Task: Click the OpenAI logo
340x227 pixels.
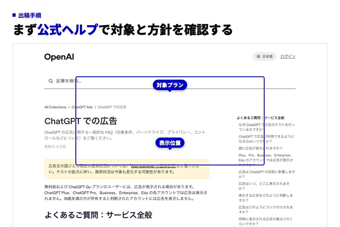Action: pyautogui.click(x=59, y=57)
